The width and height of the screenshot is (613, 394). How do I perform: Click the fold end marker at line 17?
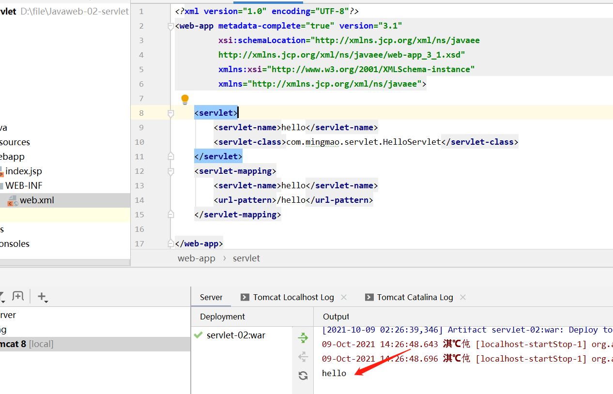click(170, 243)
